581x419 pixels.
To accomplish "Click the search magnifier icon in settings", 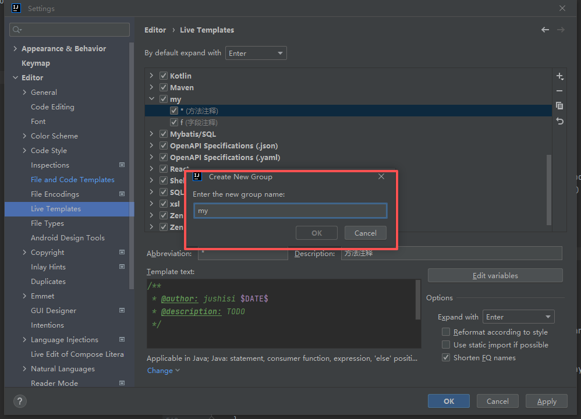I will (x=17, y=30).
